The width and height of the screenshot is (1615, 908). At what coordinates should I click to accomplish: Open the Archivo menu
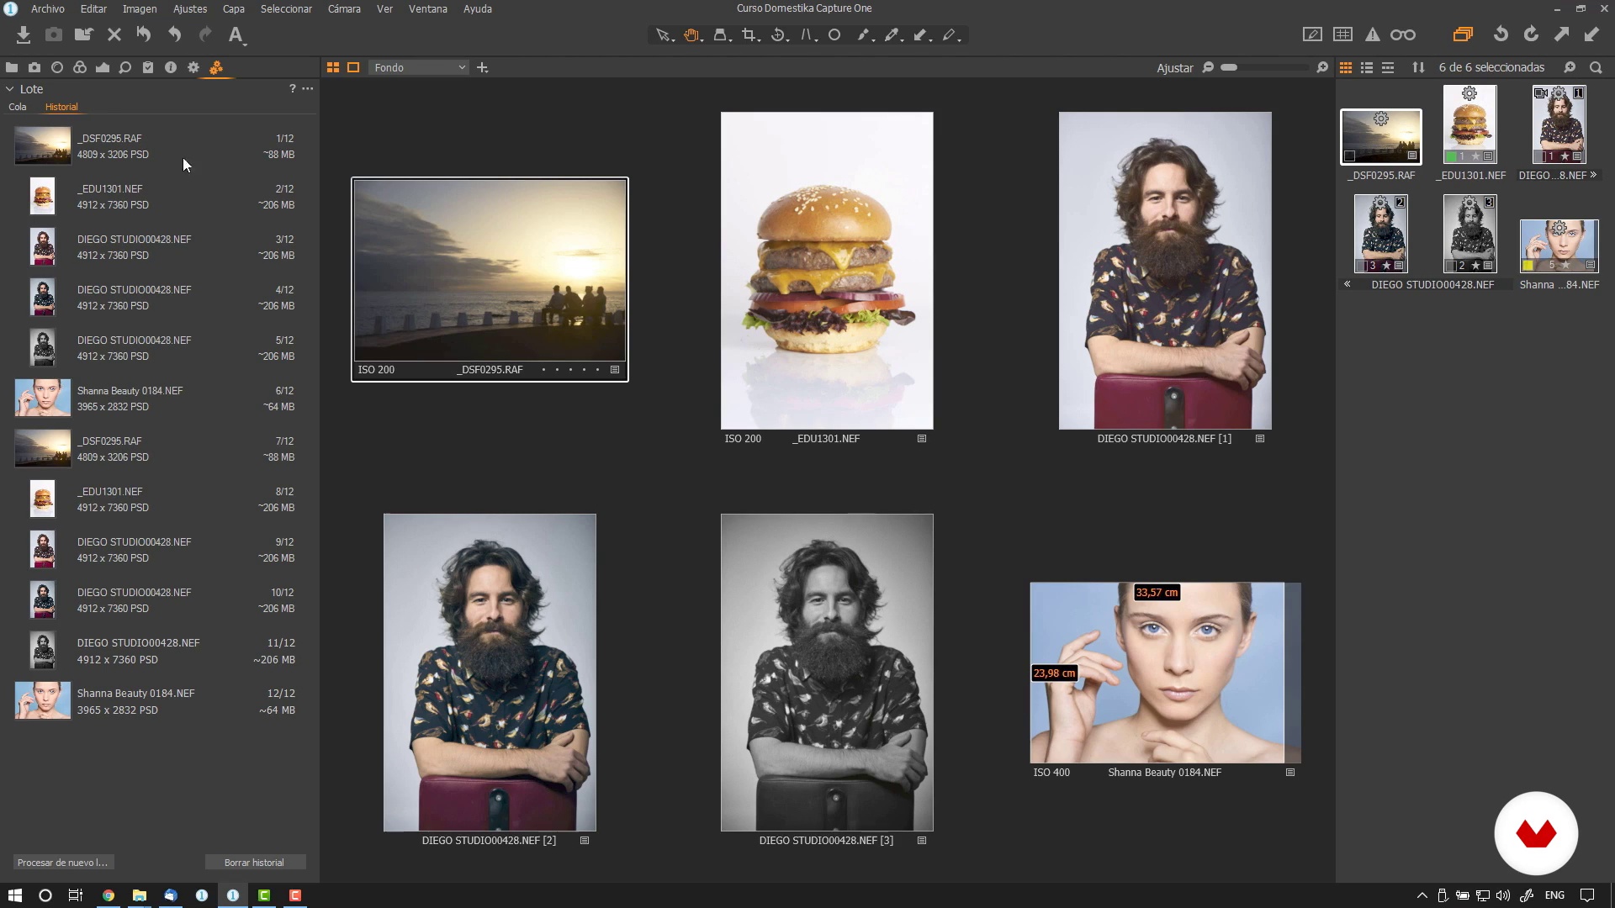pyautogui.click(x=48, y=8)
